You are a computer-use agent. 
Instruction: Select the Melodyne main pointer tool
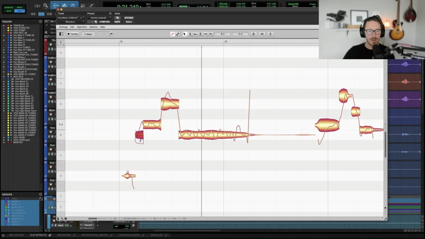pos(185,34)
